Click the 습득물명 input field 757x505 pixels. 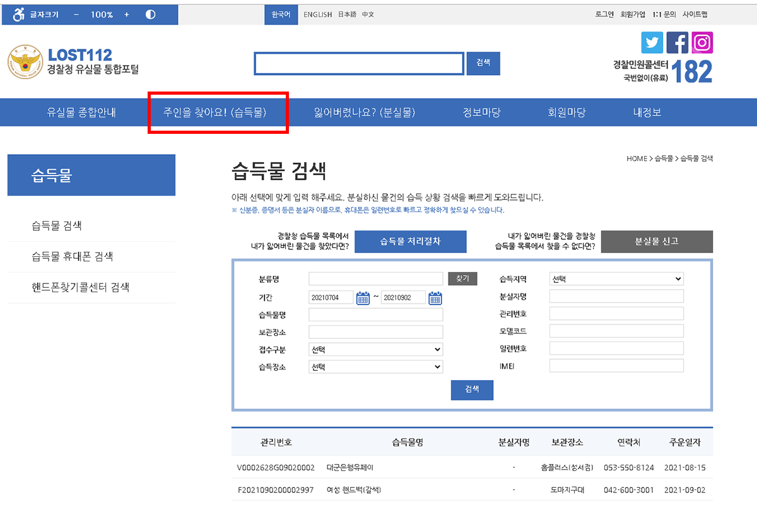[375, 315]
